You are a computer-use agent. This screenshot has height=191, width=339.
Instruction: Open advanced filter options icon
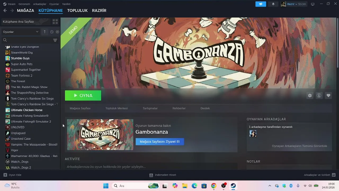click(55, 40)
